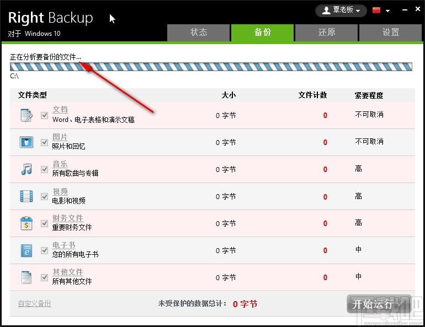
Task: Uncheck the 文档 documents checkbox
Action: coord(45,115)
